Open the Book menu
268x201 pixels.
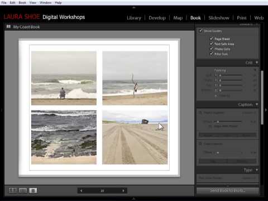click(22, 3)
